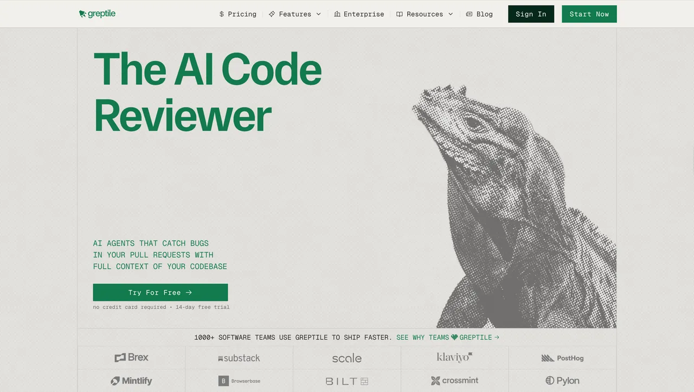Image resolution: width=694 pixels, height=392 pixels.
Task: Expand the Resources dropdown chevron
Action: [451, 14]
